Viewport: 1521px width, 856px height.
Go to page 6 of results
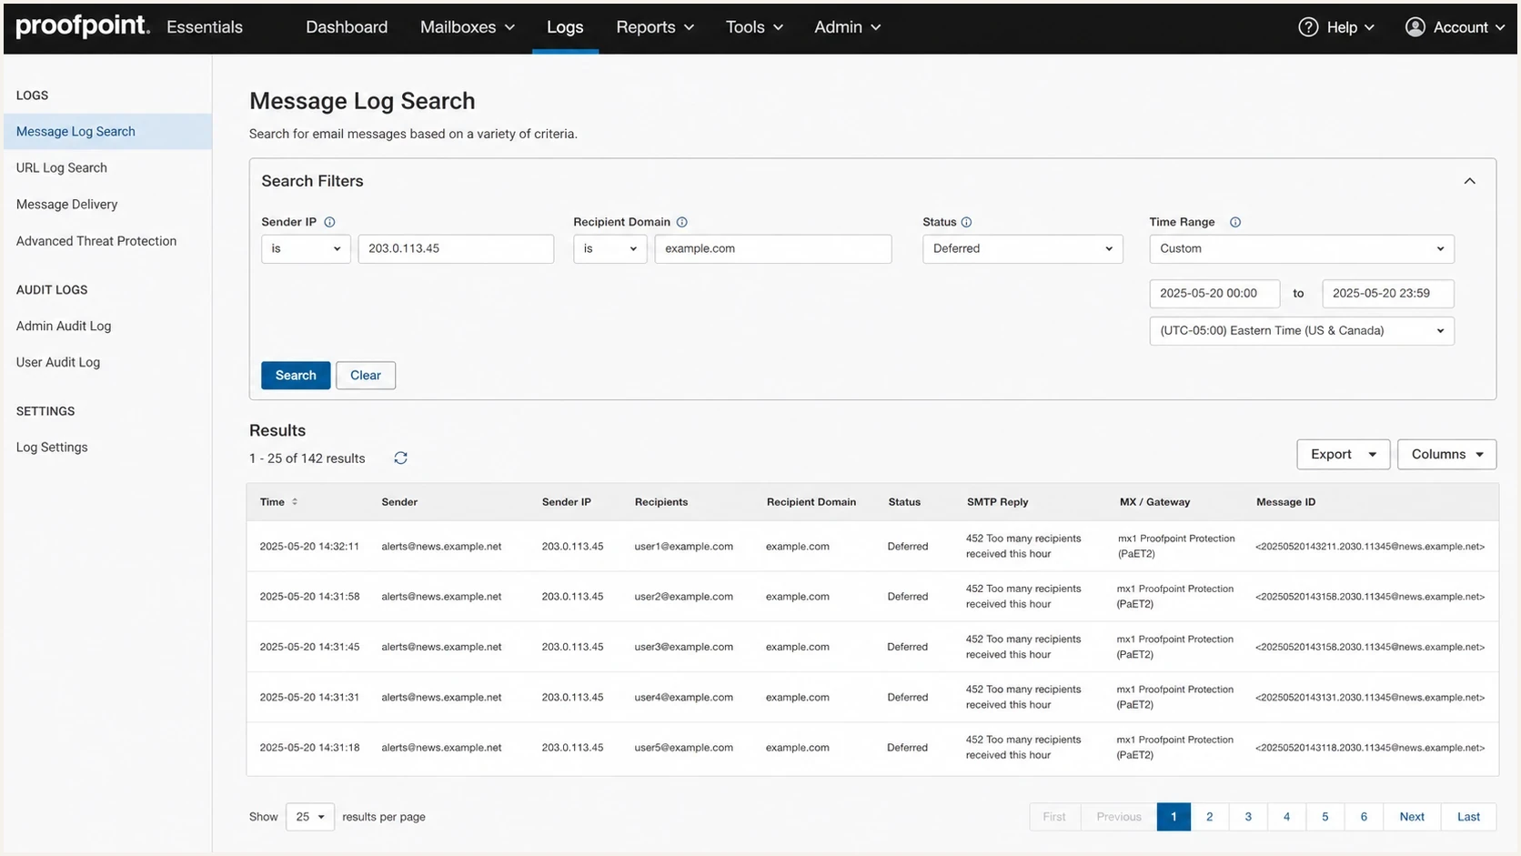click(1364, 817)
